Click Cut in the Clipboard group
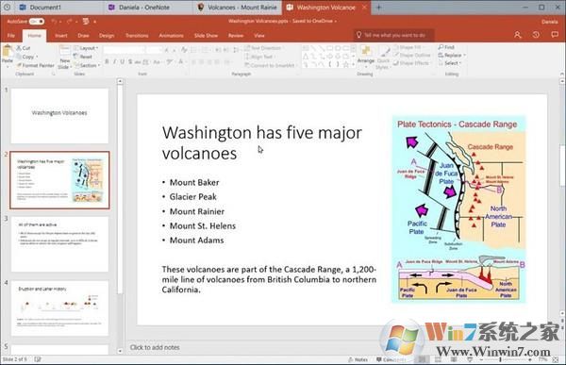The image size is (566, 365). (x=24, y=48)
